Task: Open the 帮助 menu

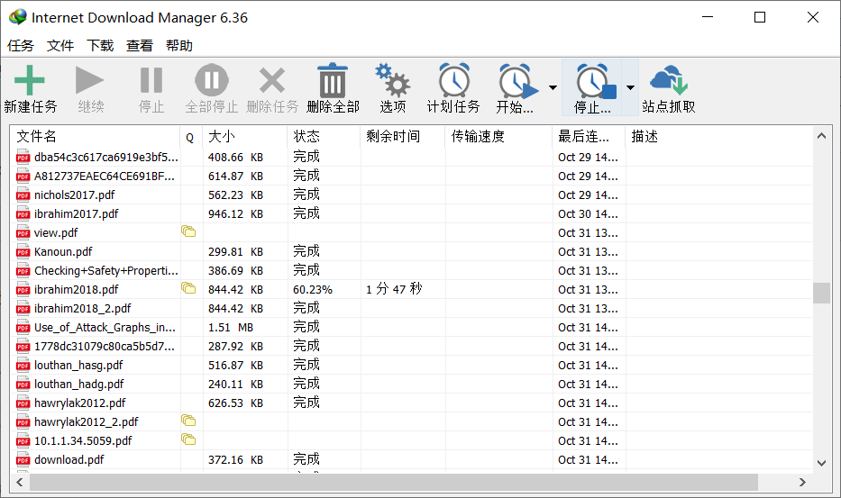Action: coord(179,46)
